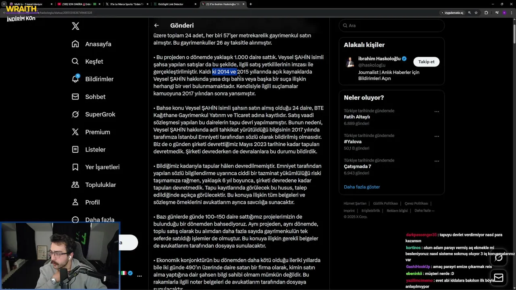This screenshot has width=516, height=290.
Task: Click the browser zoom magnifier icon
Action: point(469,12)
